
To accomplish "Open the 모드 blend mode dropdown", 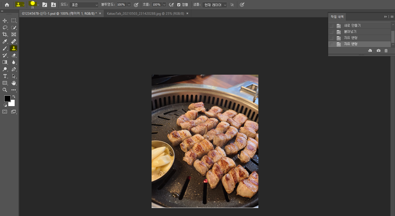I will point(84,5).
